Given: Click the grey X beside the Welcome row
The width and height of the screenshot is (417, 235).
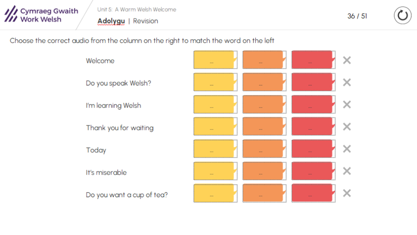Looking at the screenshot, I should [347, 60].
